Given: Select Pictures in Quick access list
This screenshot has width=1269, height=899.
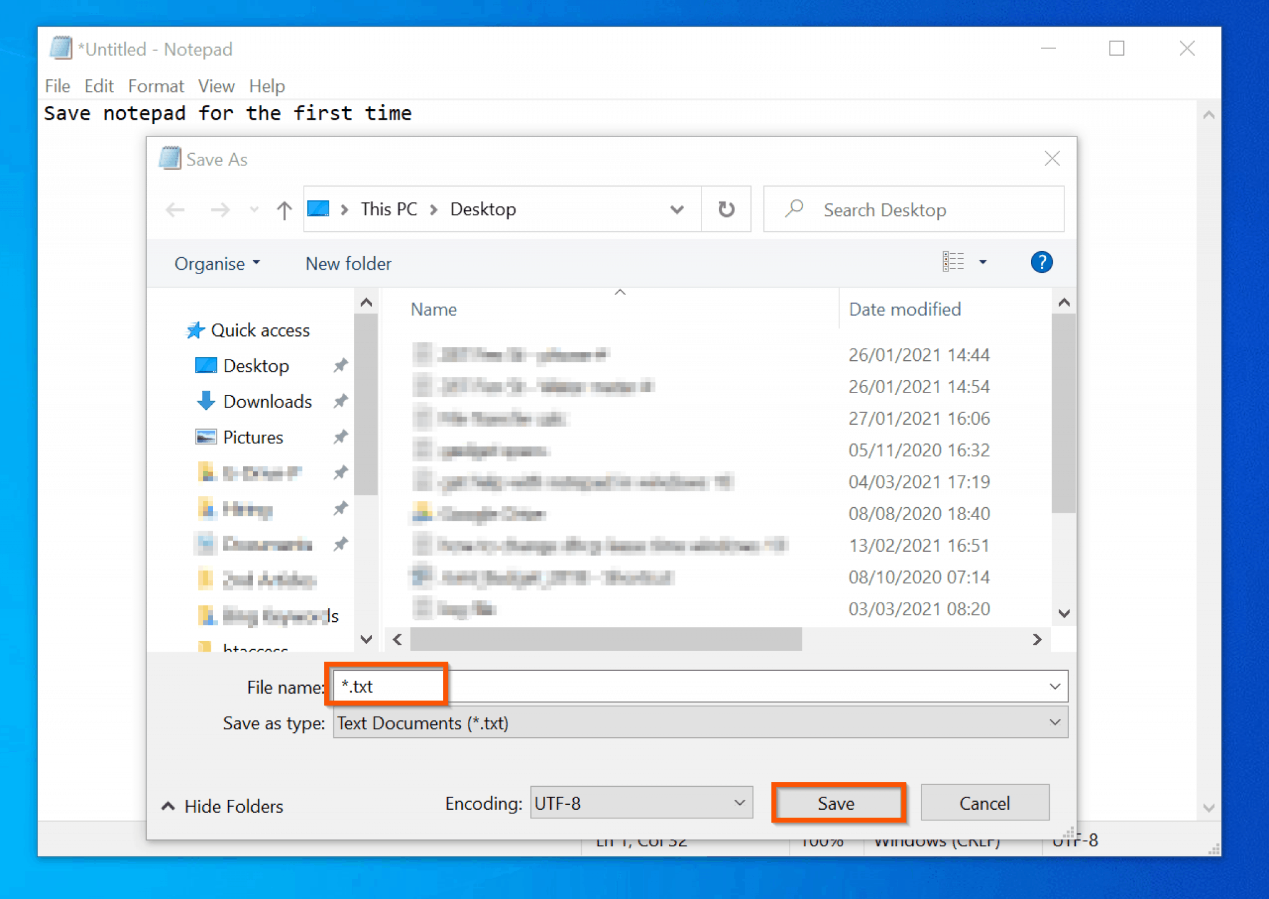Looking at the screenshot, I should pos(253,438).
